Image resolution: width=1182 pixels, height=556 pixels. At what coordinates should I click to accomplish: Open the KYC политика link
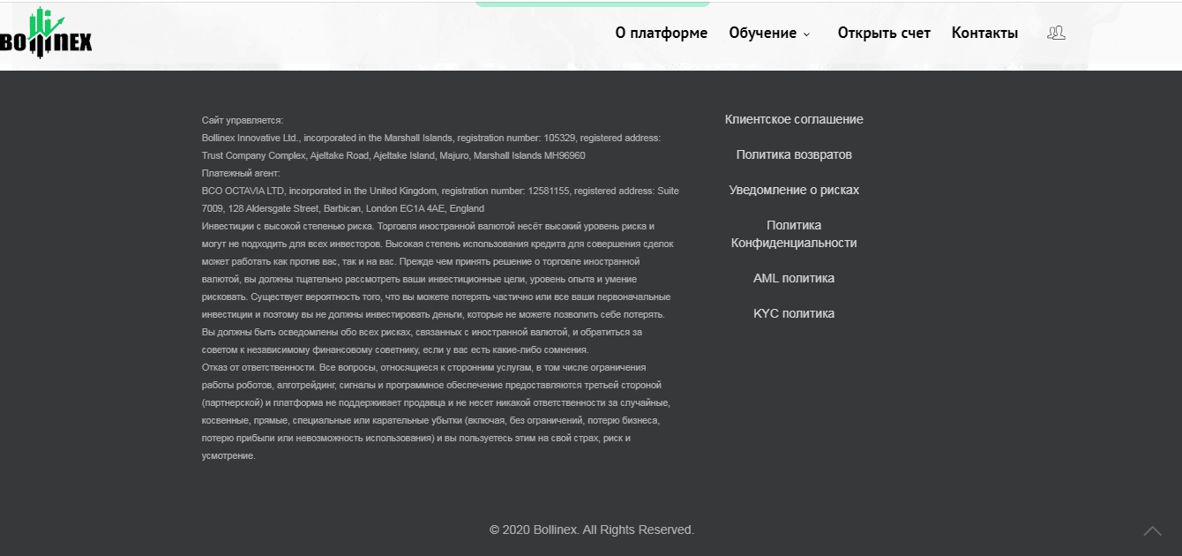coord(794,313)
